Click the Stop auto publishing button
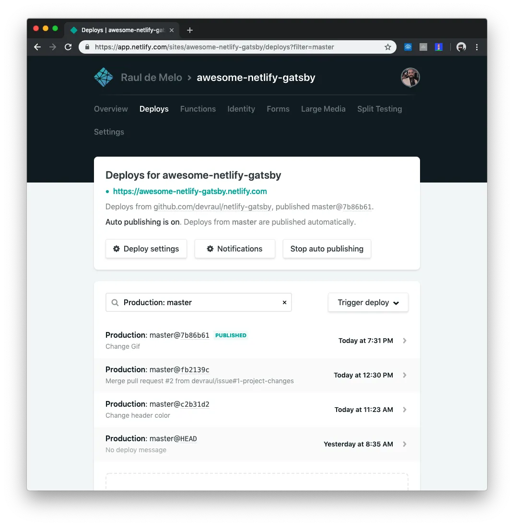Image resolution: width=514 pixels, height=526 pixels. click(x=327, y=249)
